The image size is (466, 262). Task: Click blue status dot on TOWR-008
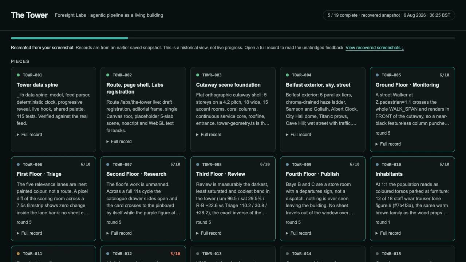pyautogui.click(x=198, y=164)
